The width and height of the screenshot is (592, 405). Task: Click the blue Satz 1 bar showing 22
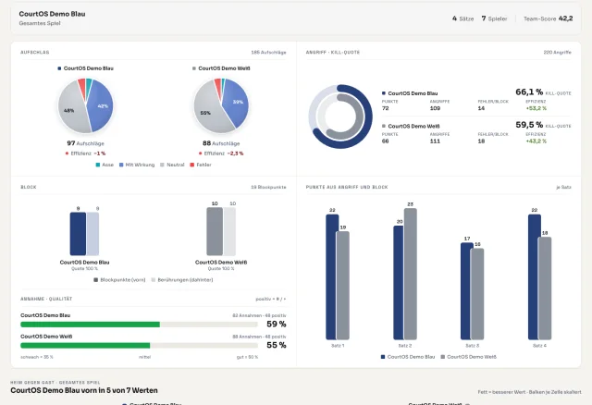(x=331, y=277)
